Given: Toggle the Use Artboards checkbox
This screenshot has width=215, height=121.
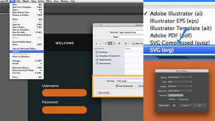Looking at the screenshot, I should (x=117, y=86).
